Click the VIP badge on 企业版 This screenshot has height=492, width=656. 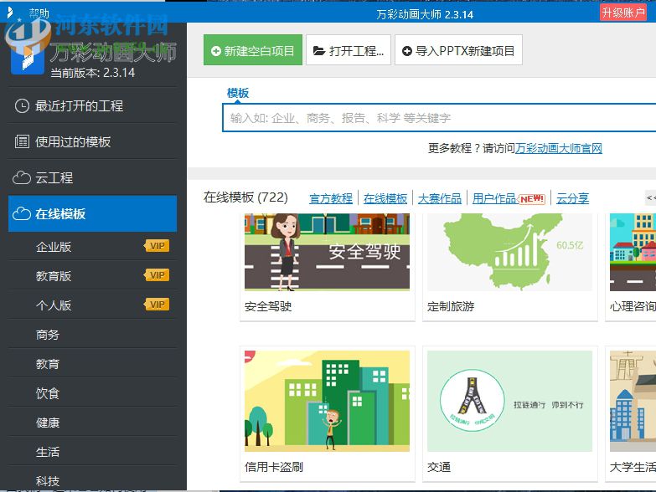pos(157,246)
